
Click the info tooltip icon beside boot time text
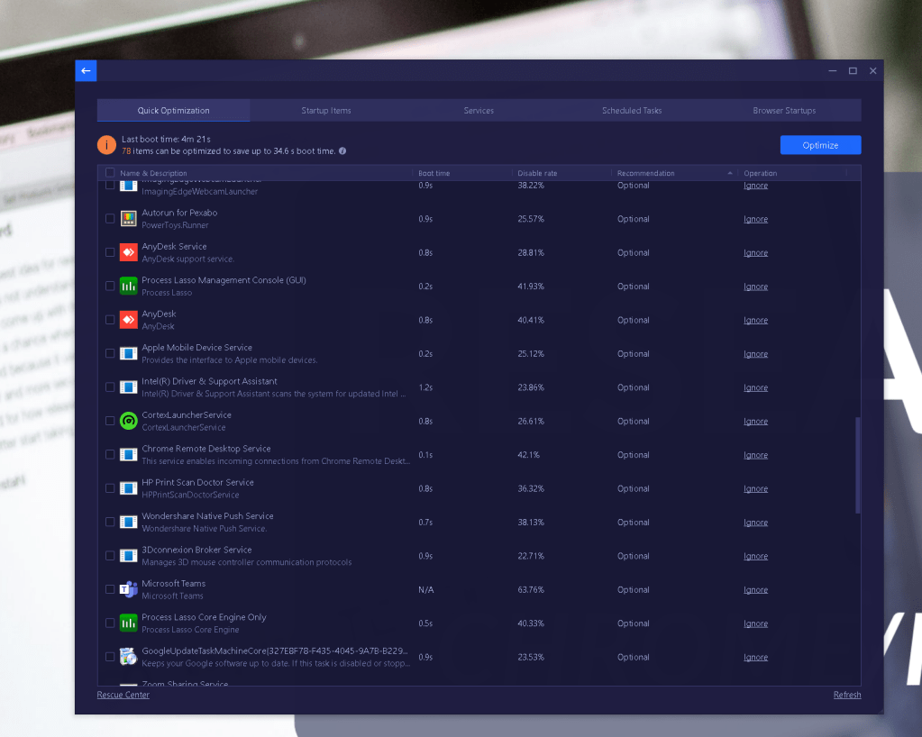pyautogui.click(x=342, y=151)
